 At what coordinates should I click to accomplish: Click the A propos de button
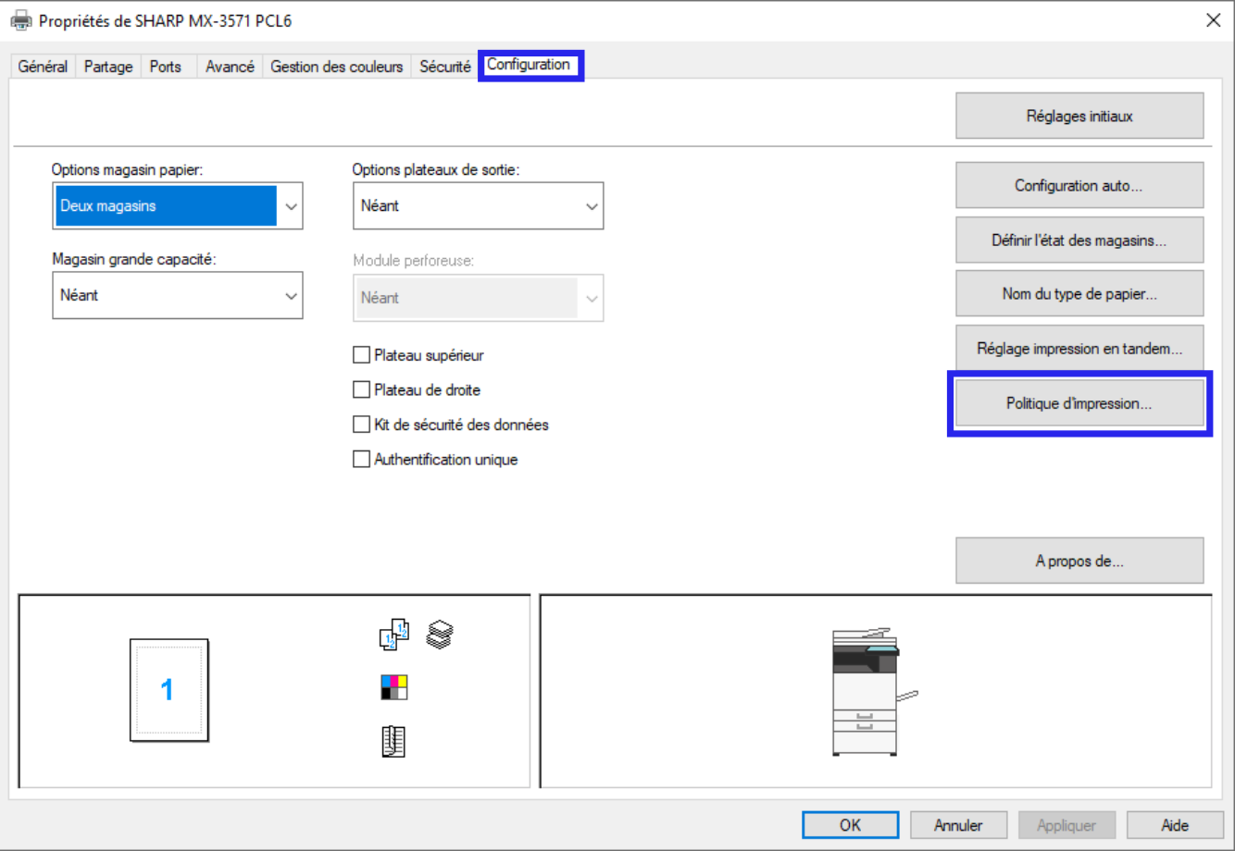1079,561
